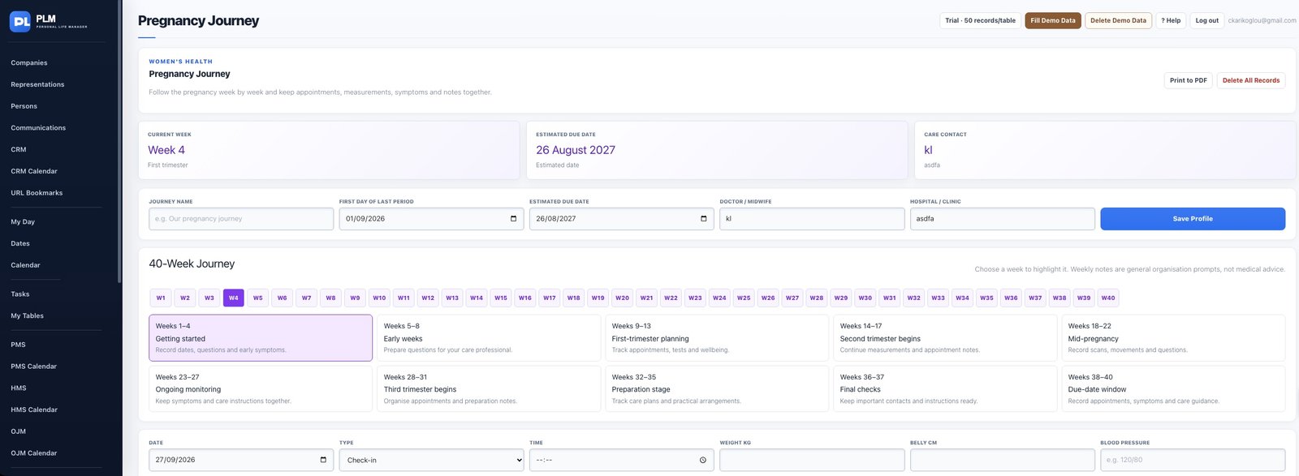Select Weeks 36–37 Final checks card
The height and width of the screenshot is (476, 1299).
coord(945,388)
